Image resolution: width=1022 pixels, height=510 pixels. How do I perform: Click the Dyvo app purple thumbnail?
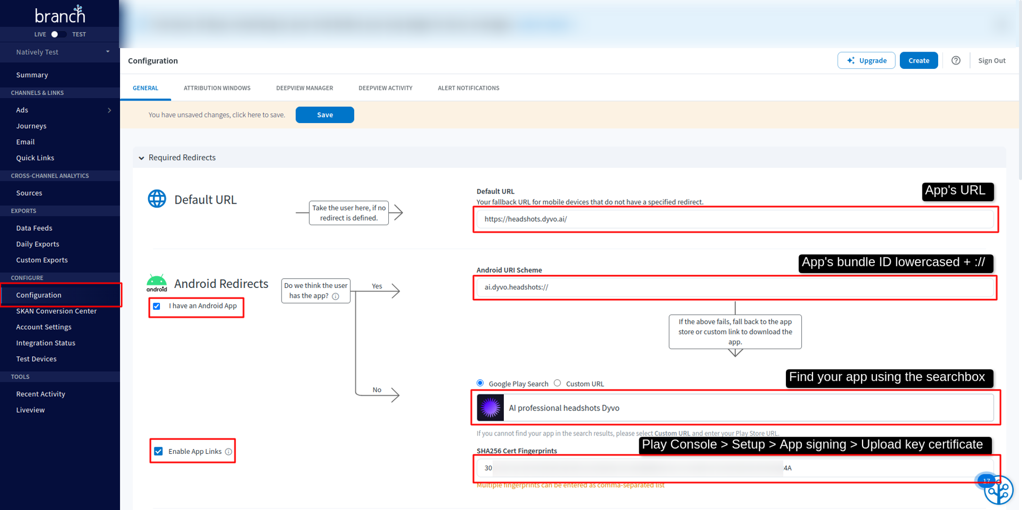491,408
